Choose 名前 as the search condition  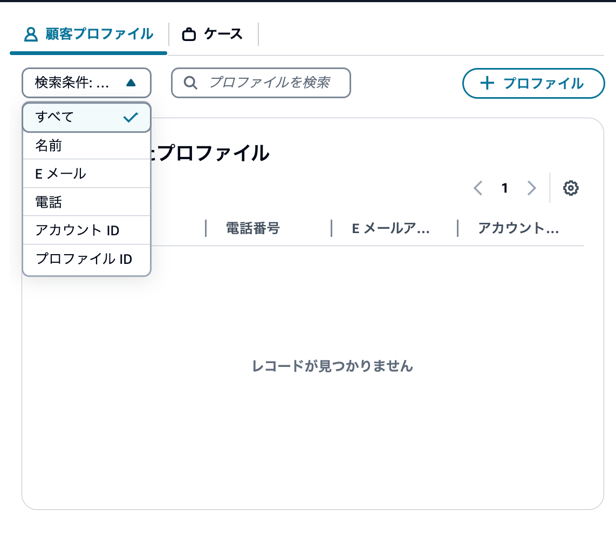(86, 145)
